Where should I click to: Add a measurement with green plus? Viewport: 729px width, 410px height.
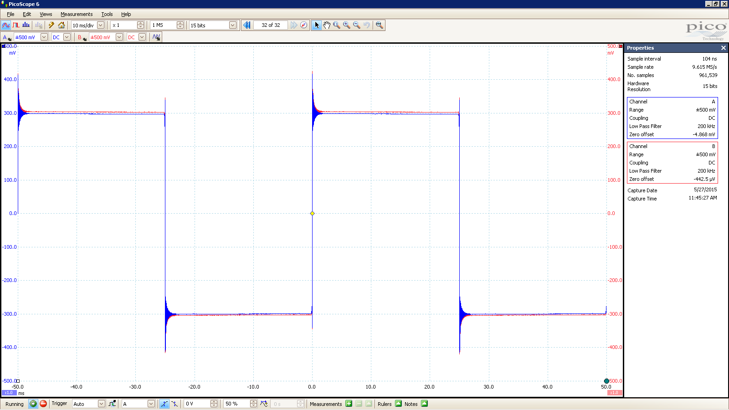[349, 404]
